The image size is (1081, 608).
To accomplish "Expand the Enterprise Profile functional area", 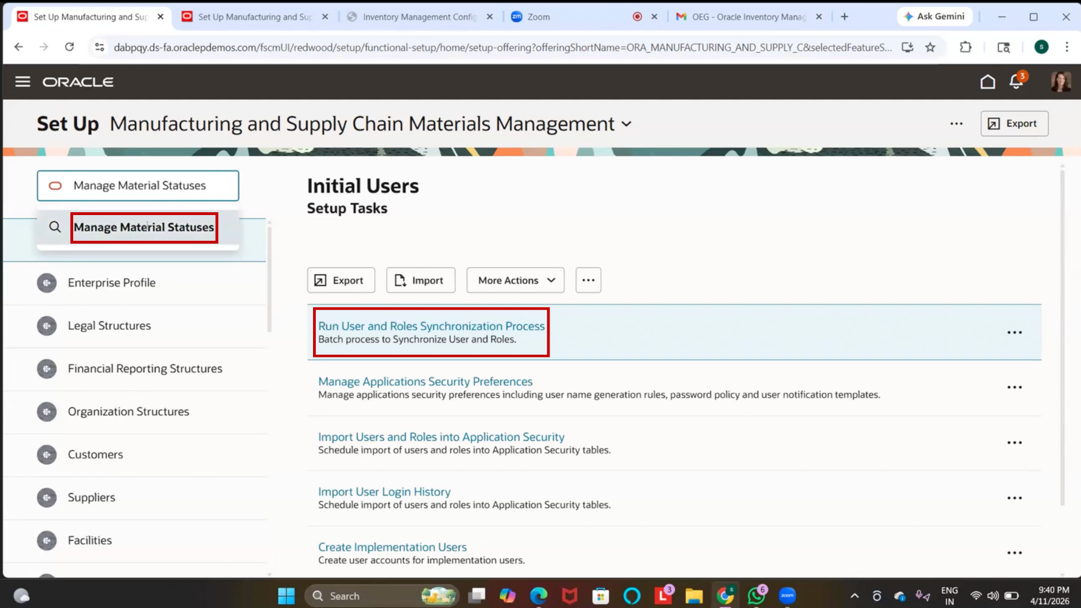I will click(47, 283).
